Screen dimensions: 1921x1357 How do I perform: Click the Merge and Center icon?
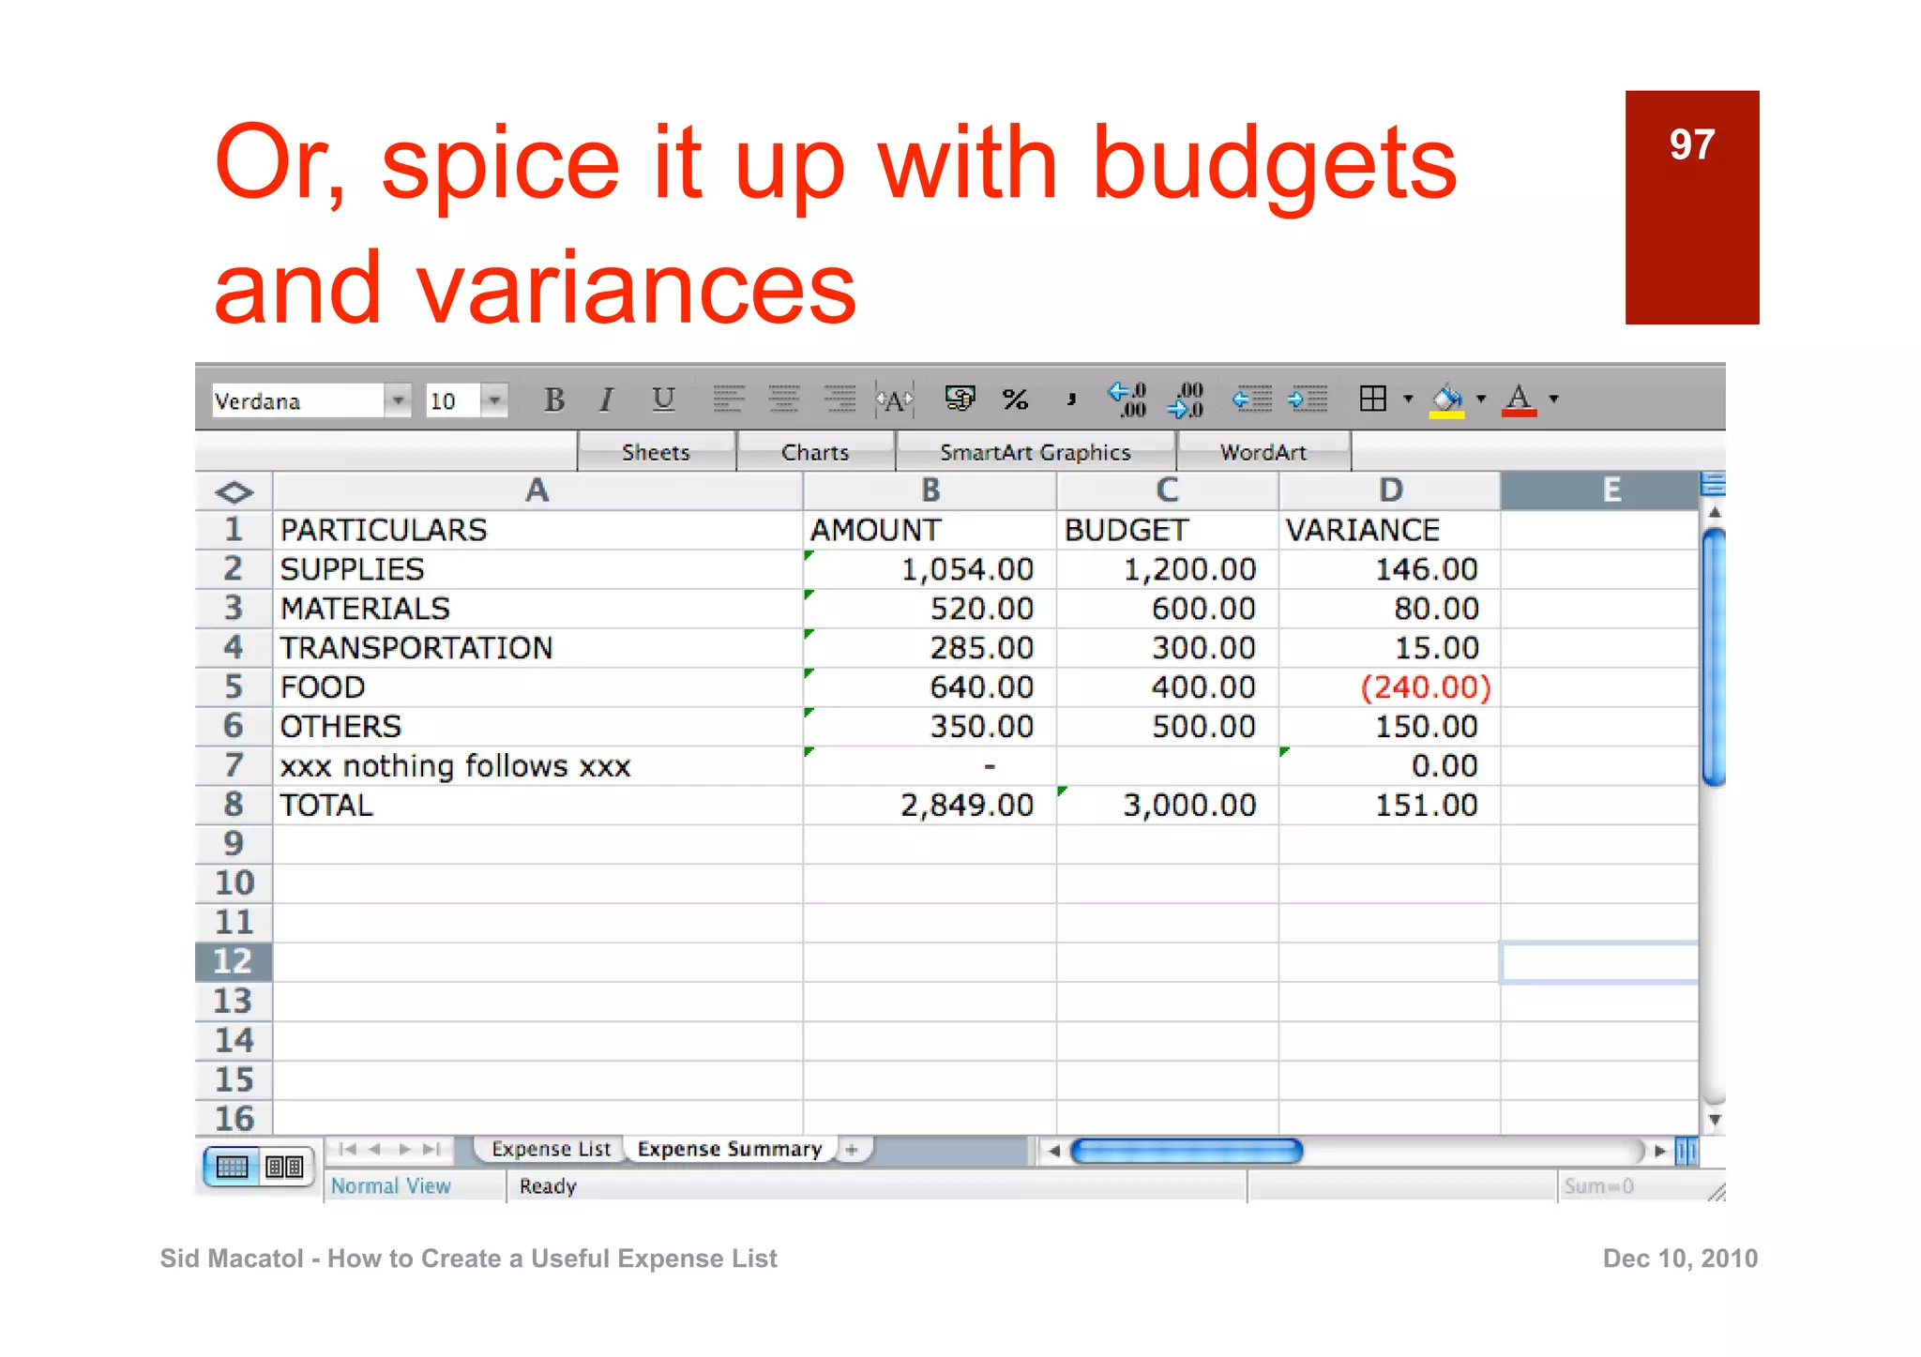(894, 400)
